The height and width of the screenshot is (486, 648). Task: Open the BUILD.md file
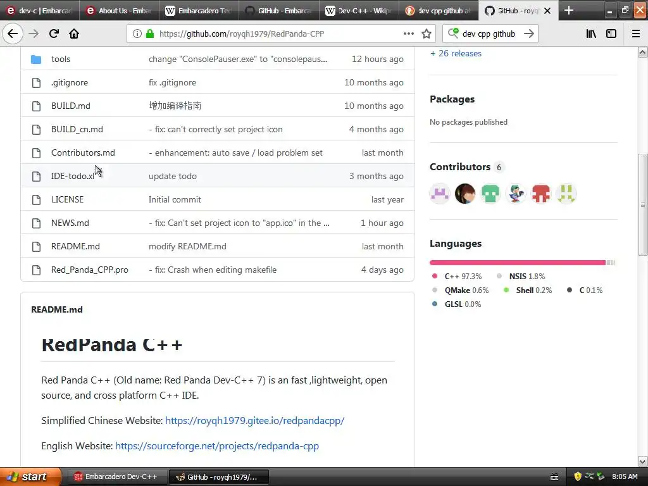point(71,106)
